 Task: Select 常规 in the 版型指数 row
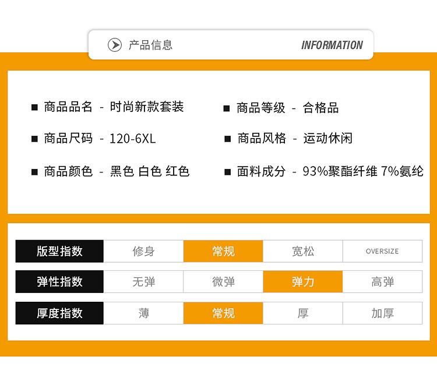(223, 251)
